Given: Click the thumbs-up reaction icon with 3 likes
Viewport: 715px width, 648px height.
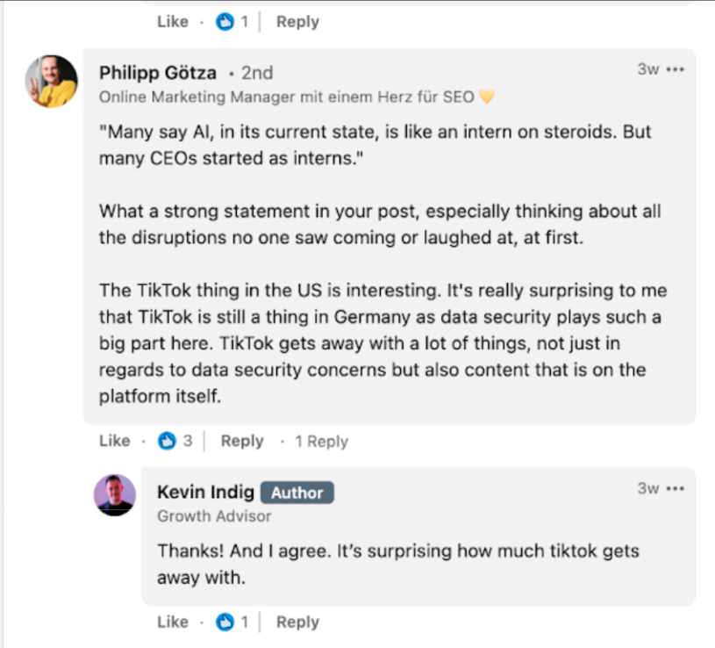Looking at the screenshot, I should [167, 441].
